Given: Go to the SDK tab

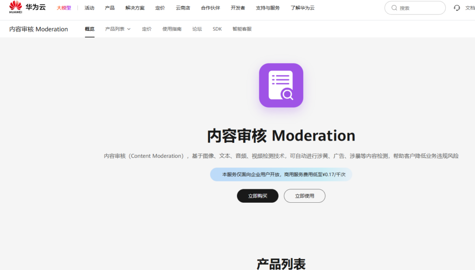Looking at the screenshot, I should click(217, 29).
